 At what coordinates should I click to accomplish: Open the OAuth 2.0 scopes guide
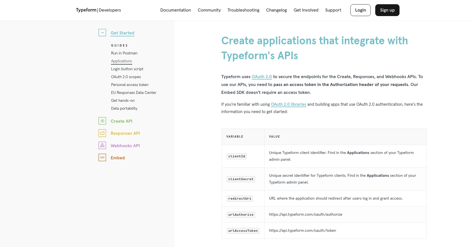[x=126, y=77]
